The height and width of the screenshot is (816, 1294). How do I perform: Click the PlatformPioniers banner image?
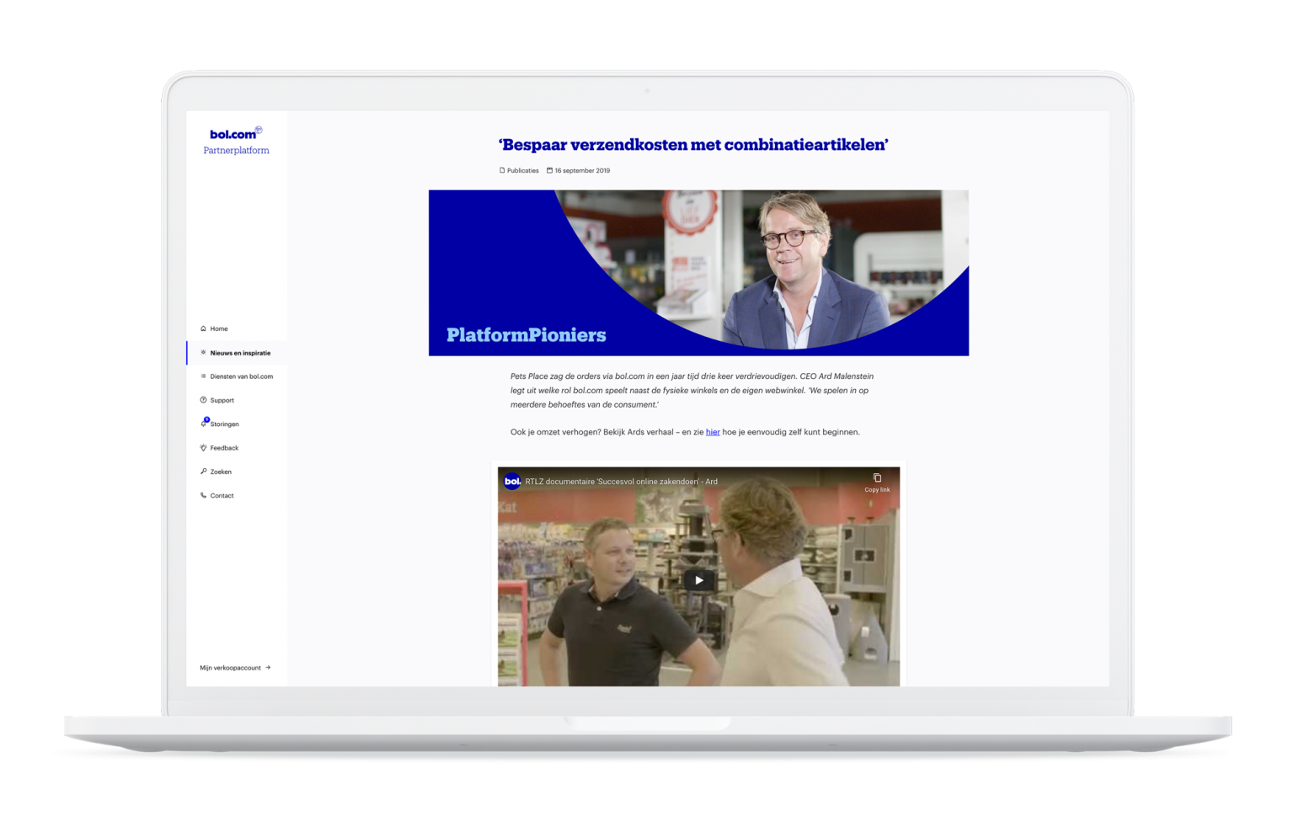[x=698, y=272]
